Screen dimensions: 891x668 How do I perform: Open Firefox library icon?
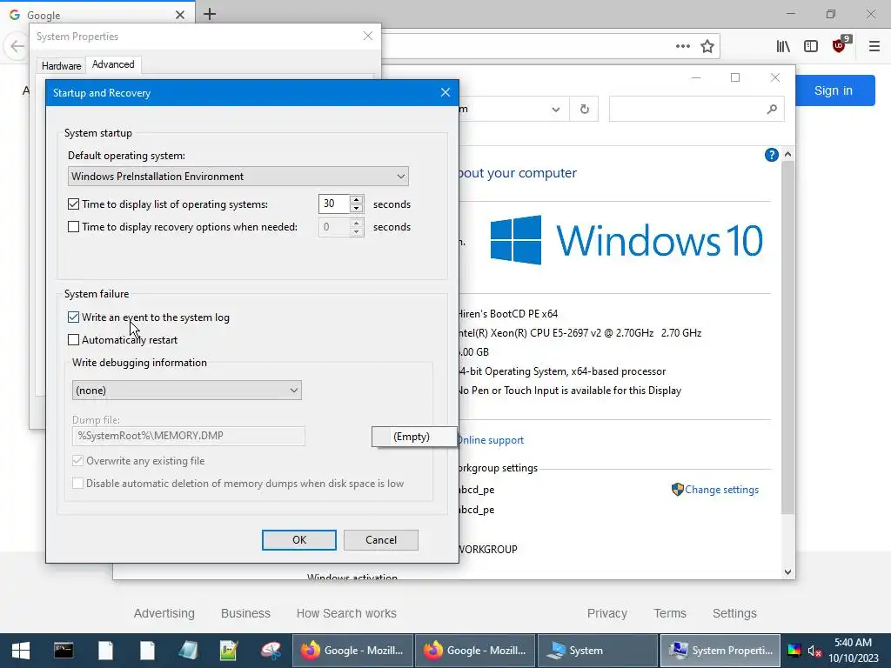pos(783,46)
